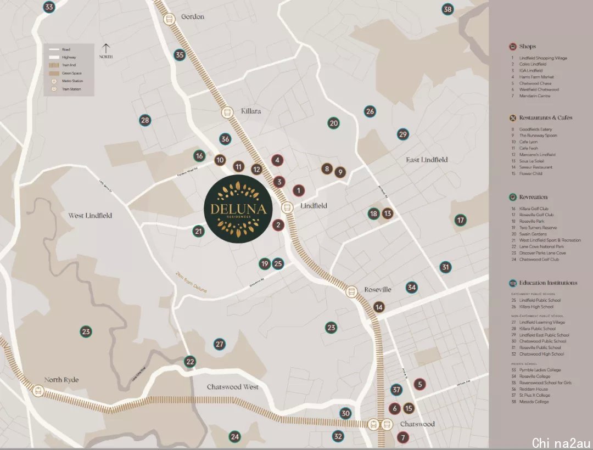Select map marker 1 near Lindfield
Viewport: 593px width, 450px height.
pyautogui.click(x=298, y=190)
